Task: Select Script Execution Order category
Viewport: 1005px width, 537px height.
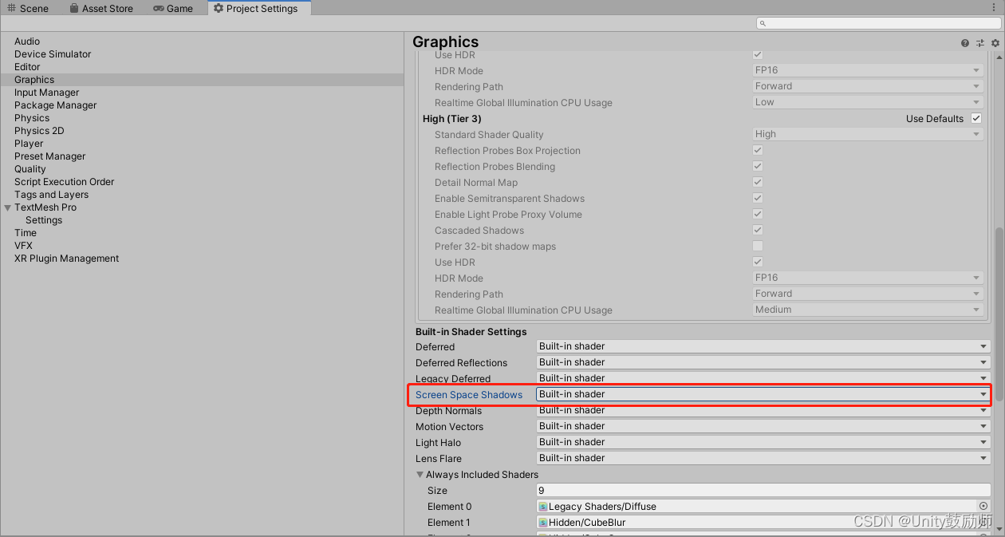Action: tap(65, 182)
